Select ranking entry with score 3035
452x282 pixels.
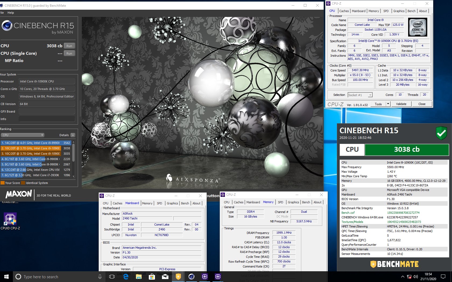pyautogui.click(x=36, y=154)
